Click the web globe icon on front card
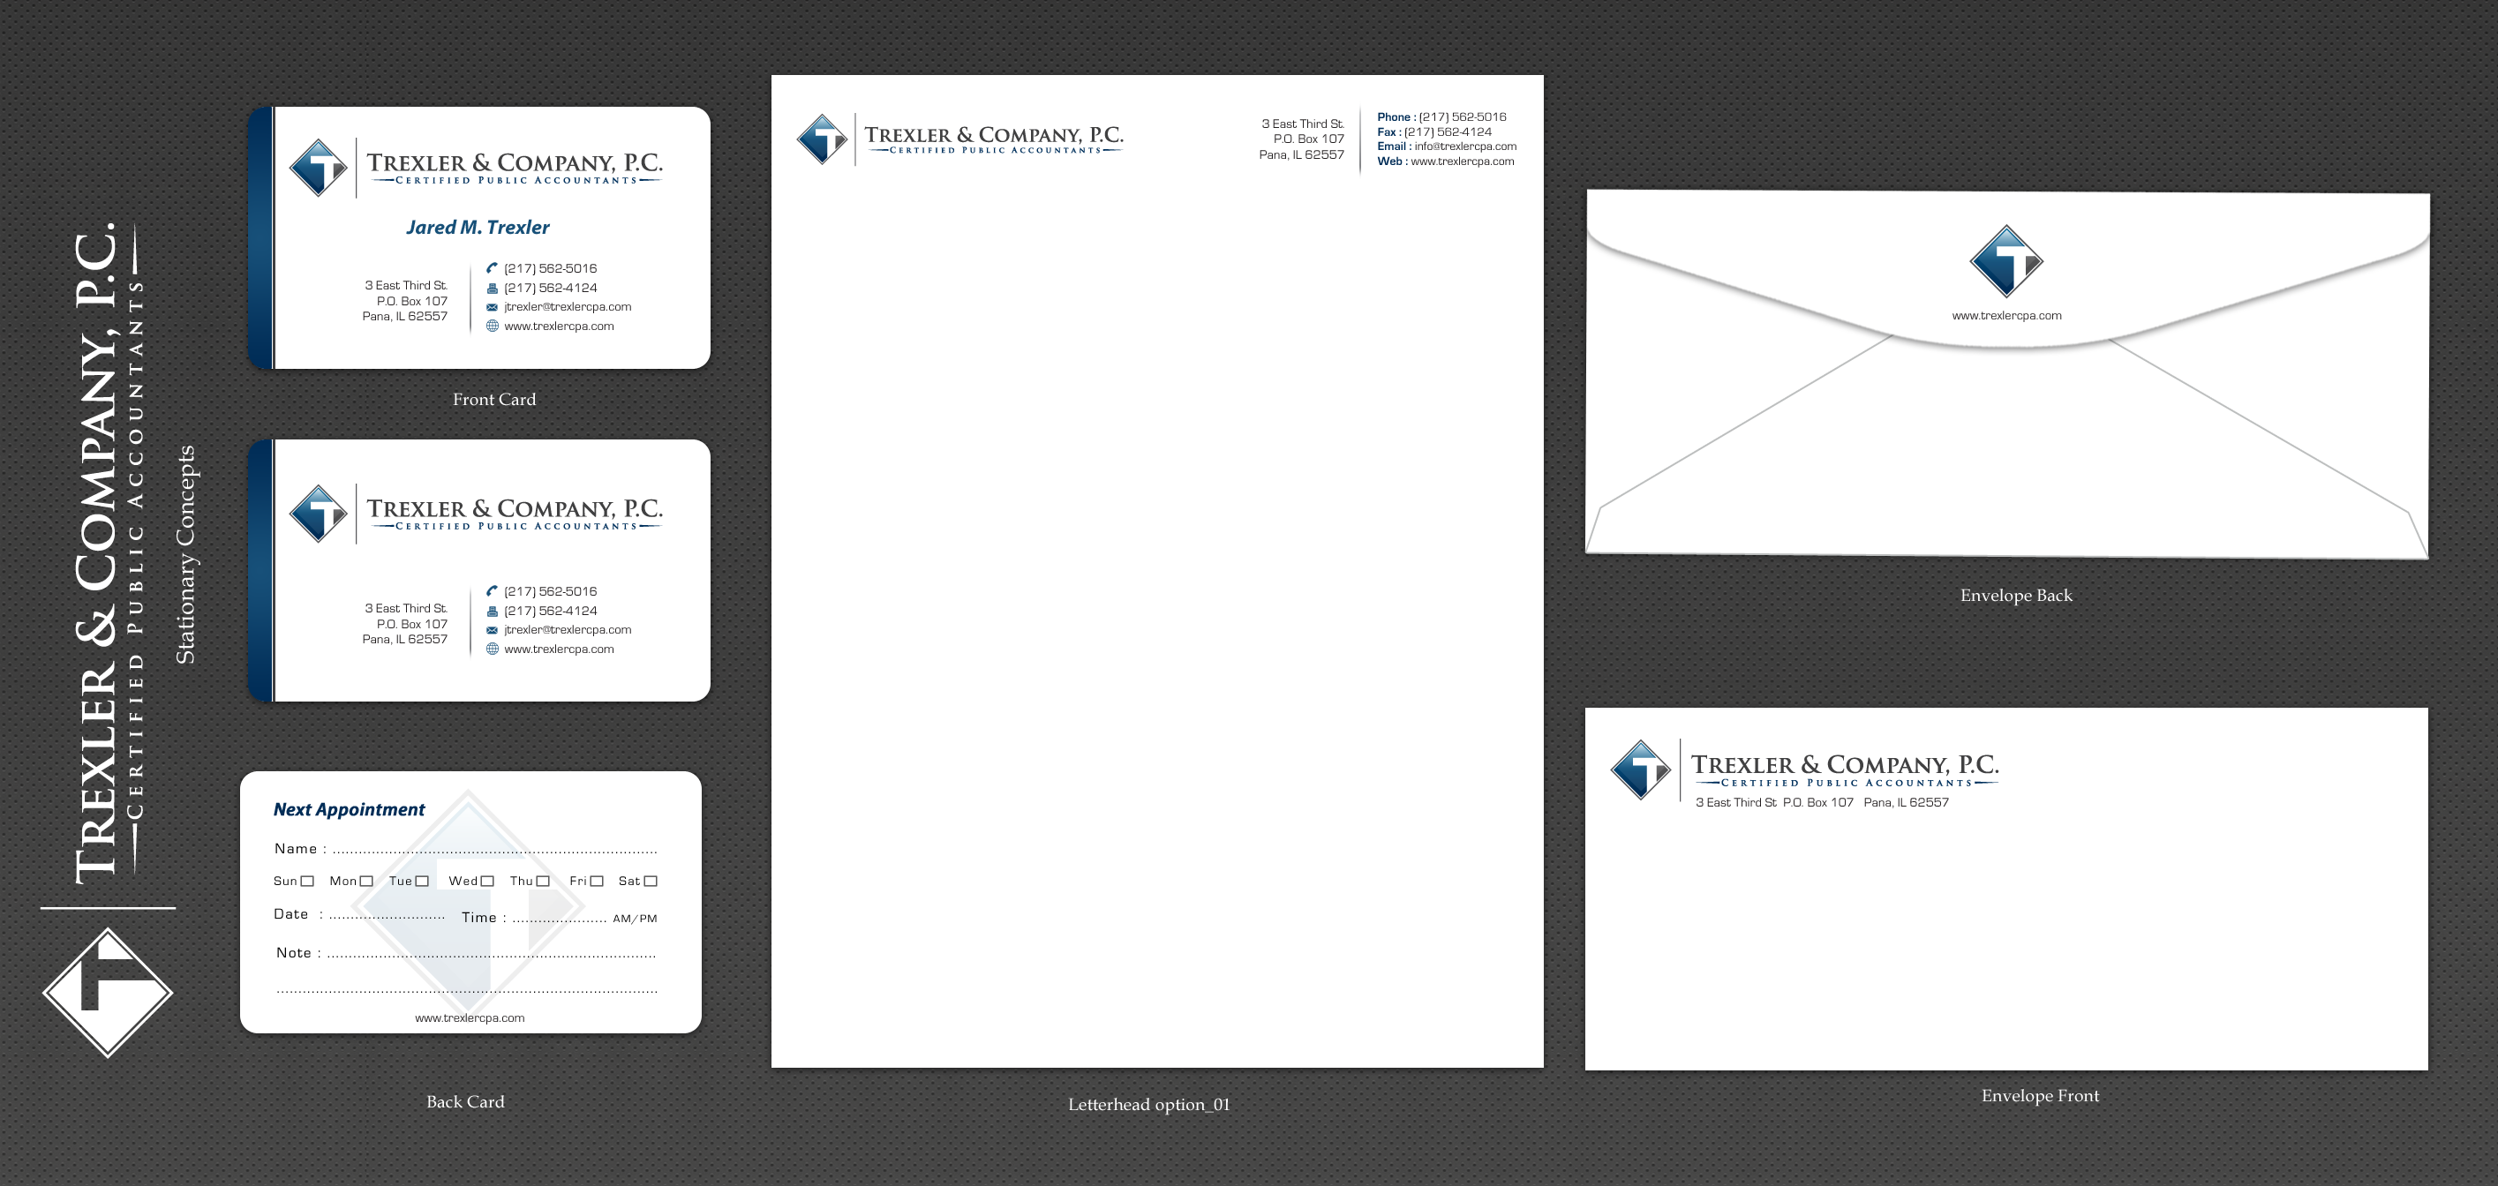 click(x=492, y=326)
